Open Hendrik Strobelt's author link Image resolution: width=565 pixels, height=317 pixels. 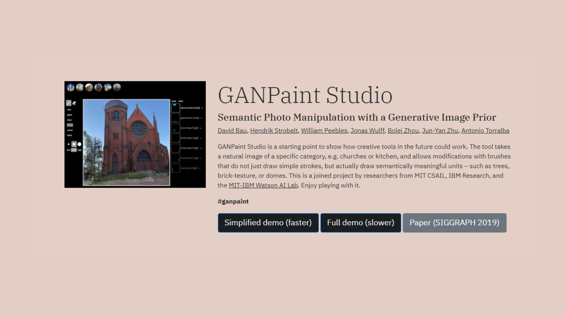[x=274, y=131]
